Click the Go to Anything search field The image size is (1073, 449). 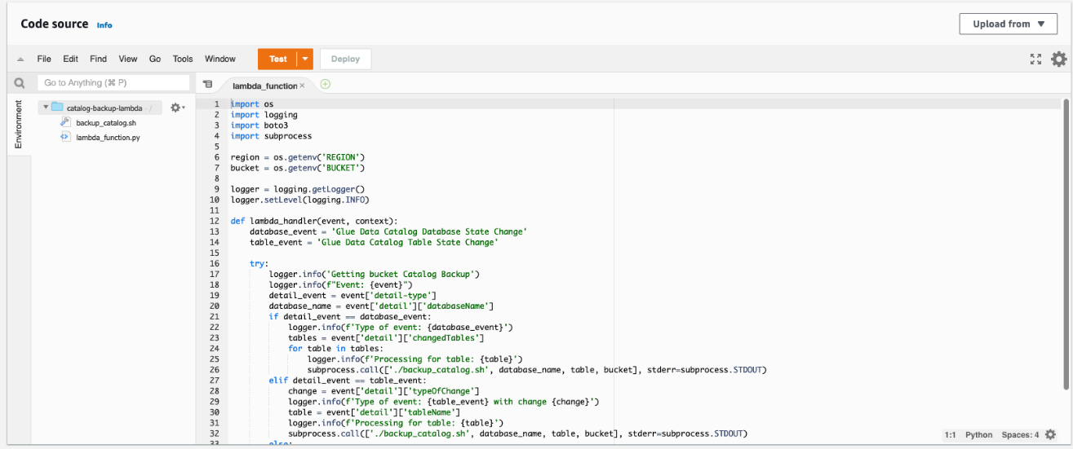tap(113, 83)
